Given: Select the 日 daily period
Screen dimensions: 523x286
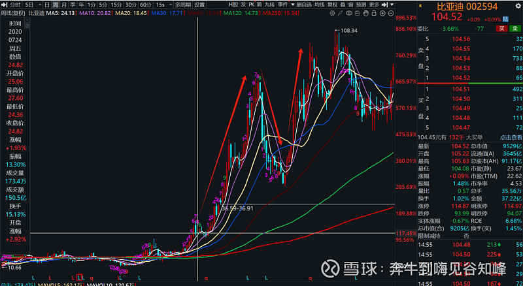Looking at the screenshot, I should [x=47, y=5].
